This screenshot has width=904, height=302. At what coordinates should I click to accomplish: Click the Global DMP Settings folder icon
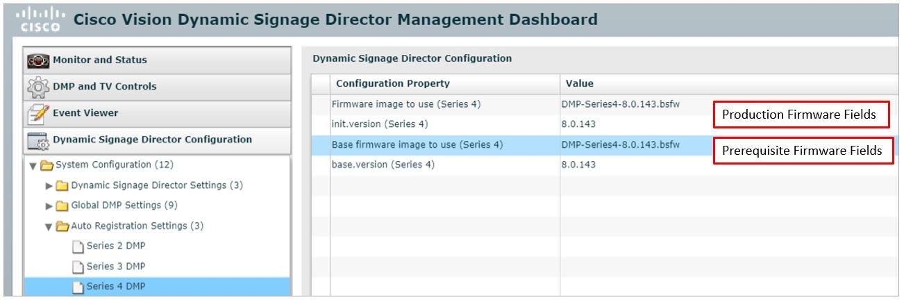63,205
